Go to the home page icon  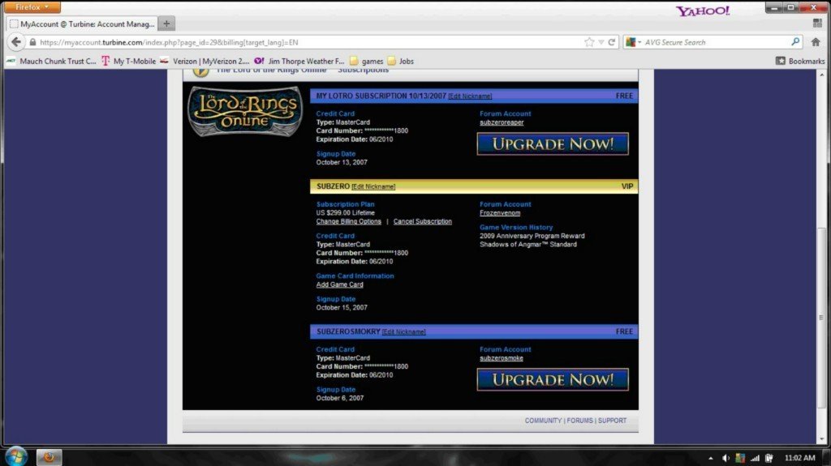(x=816, y=42)
